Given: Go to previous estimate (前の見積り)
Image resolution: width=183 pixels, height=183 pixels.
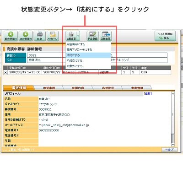Looking at the screenshot, I should (x=11, y=36).
